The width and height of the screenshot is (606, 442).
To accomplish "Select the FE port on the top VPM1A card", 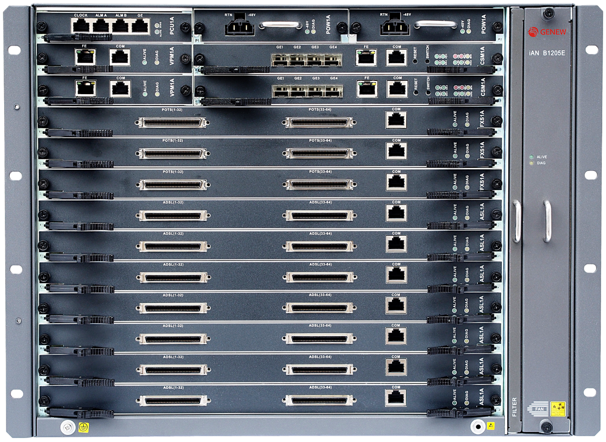I will [x=85, y=56].
